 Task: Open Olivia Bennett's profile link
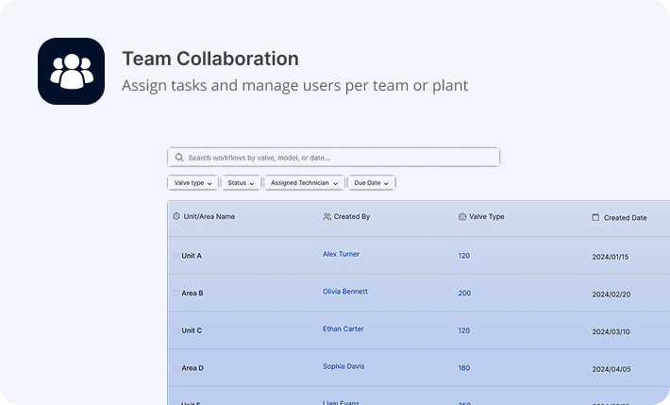click(345, 292)
